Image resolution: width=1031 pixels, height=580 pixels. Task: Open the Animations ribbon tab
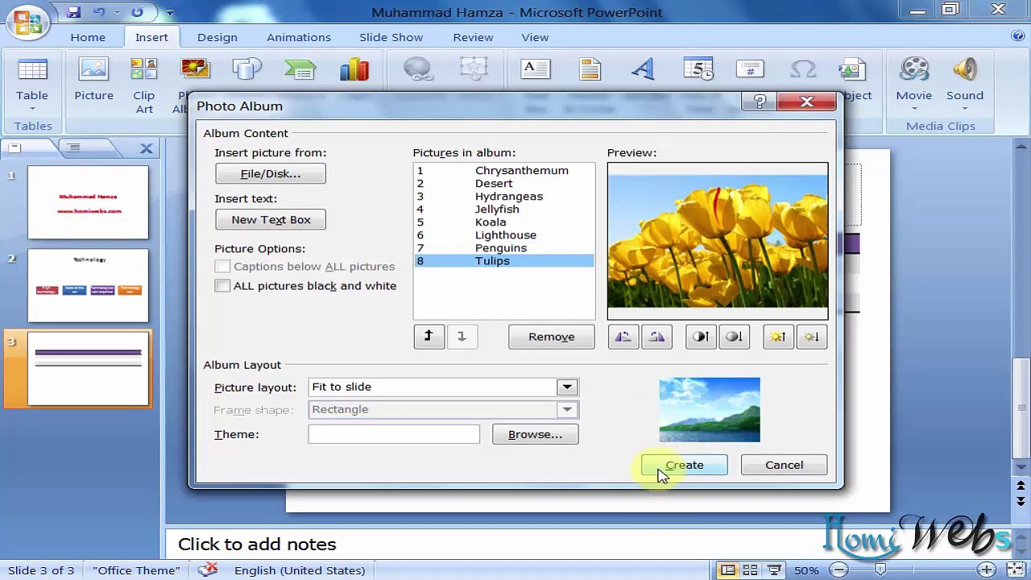tap(299, 37)
